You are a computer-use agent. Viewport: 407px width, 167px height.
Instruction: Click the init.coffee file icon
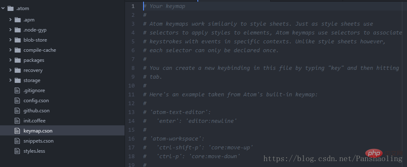[17, 121]
